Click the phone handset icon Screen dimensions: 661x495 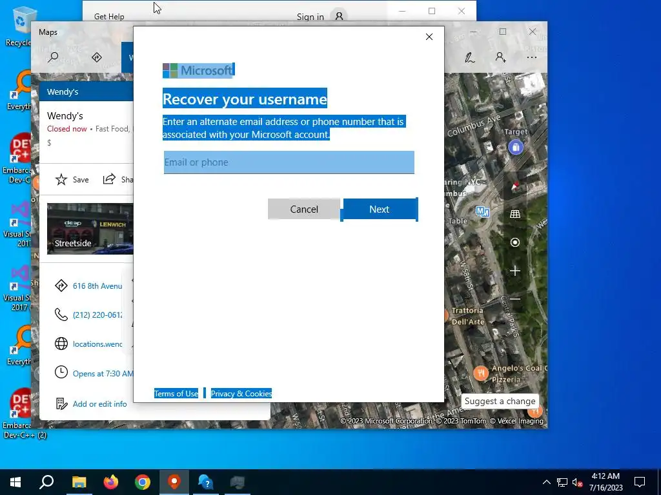click(x=61, y=315)
